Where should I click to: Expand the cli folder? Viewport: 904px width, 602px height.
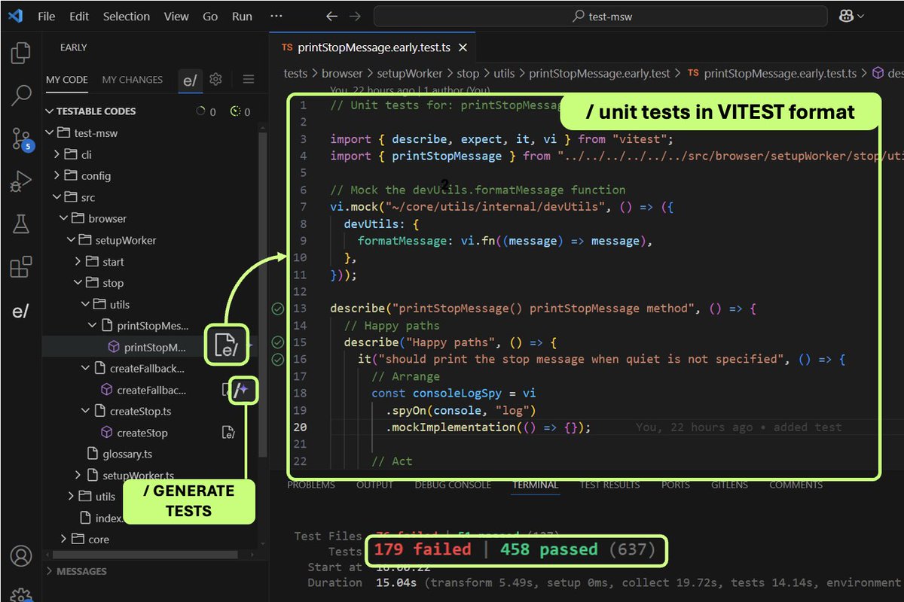click(x=57, y=154)
